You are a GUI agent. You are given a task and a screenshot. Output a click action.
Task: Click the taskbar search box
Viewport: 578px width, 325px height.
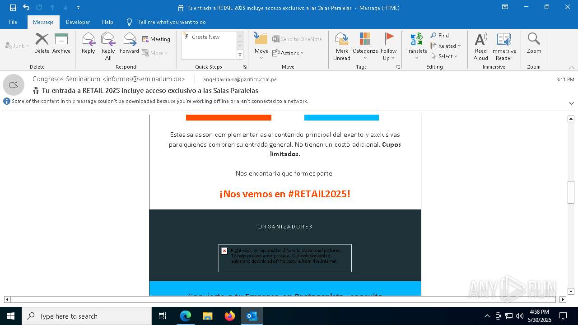pyautogui.click(x=87, y=316)
